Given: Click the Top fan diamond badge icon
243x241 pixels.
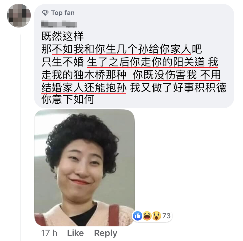Looking at the screenshot, I should [45, 13].
